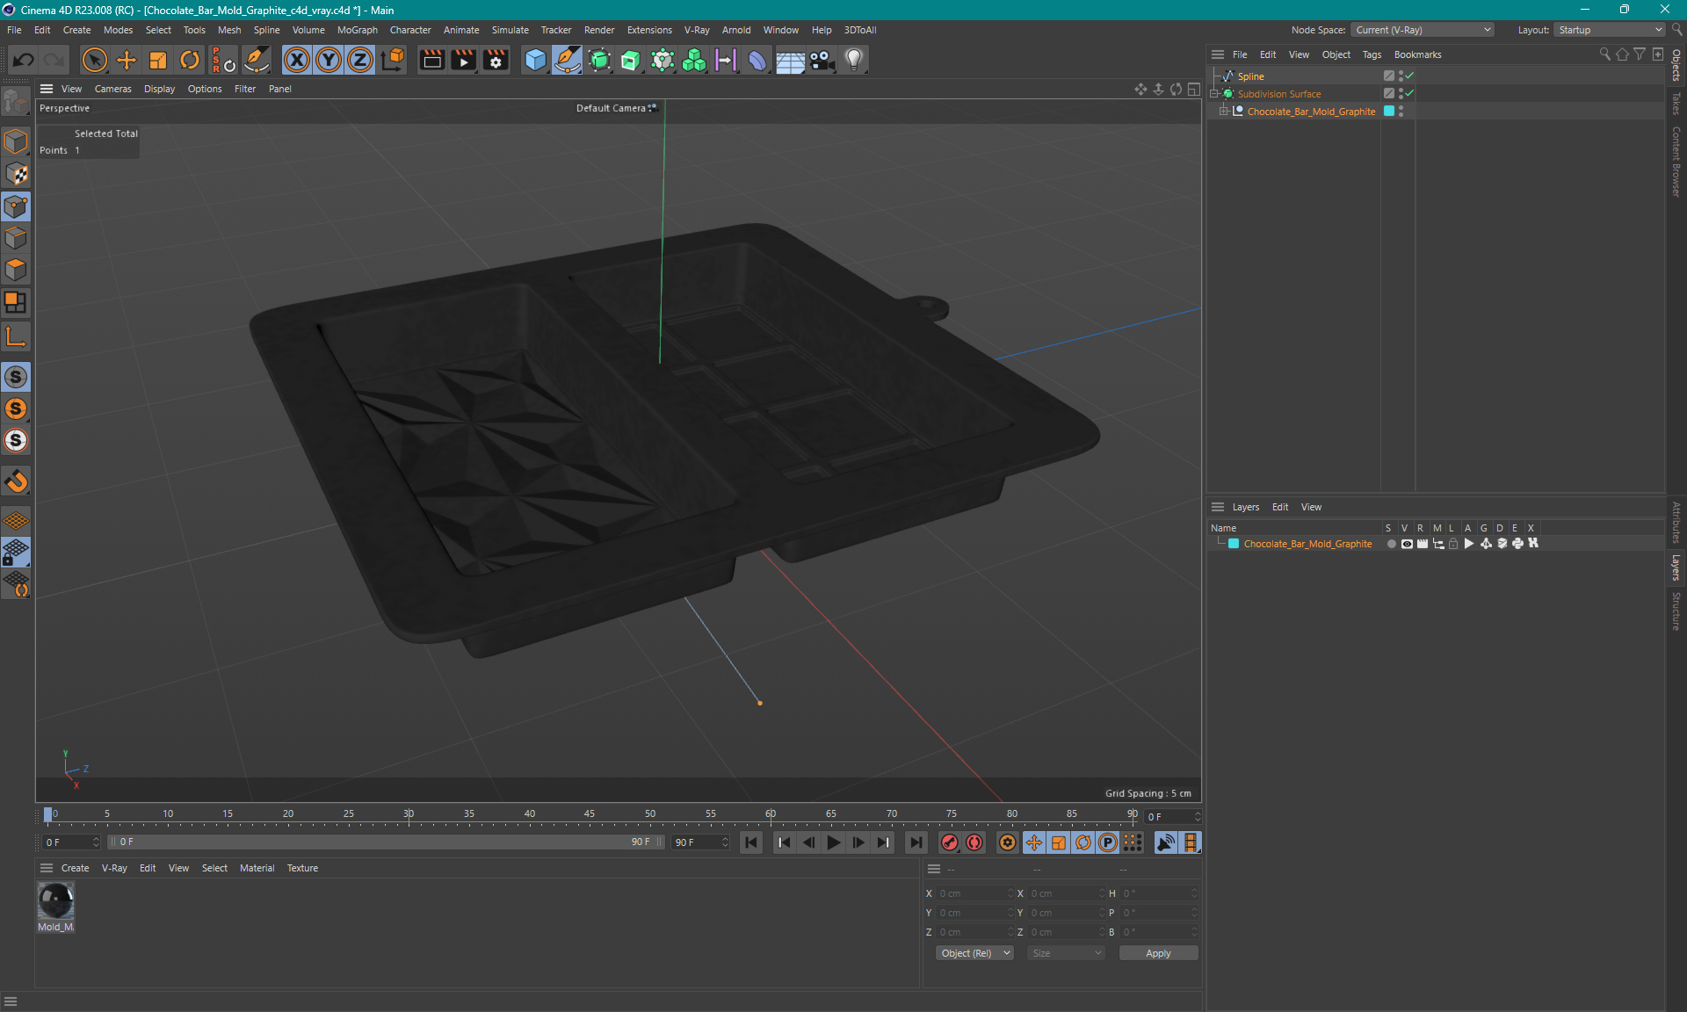
Task: Open the Default Camera viewport indicator
Action: point(616,108)
